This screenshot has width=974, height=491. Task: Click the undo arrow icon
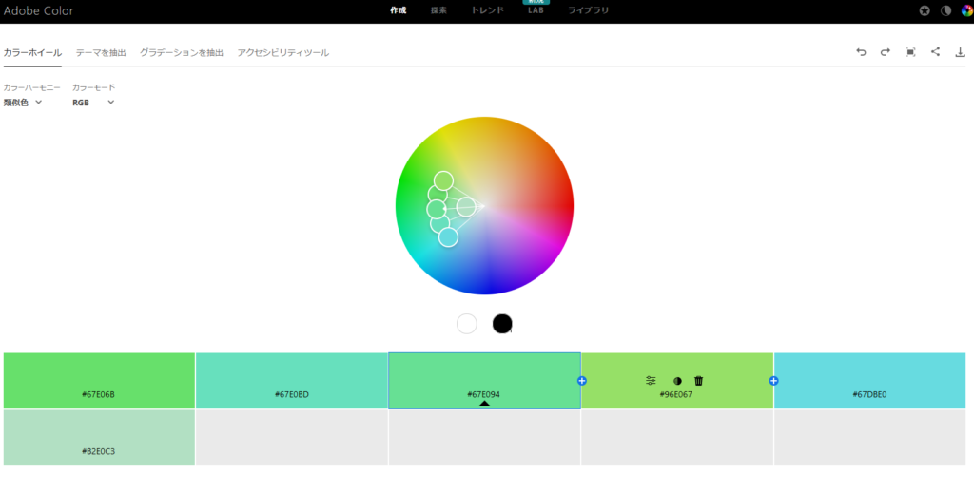[861, 52]
